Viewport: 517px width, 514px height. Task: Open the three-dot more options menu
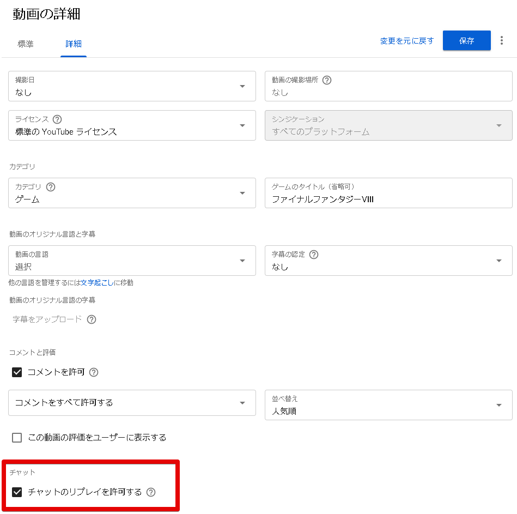[x=501, y=41]
